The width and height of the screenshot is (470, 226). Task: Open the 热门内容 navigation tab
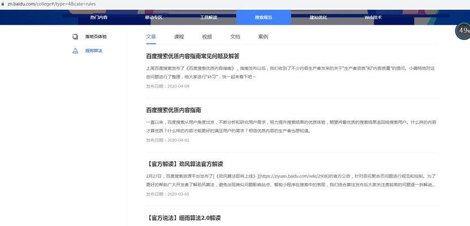99,18
